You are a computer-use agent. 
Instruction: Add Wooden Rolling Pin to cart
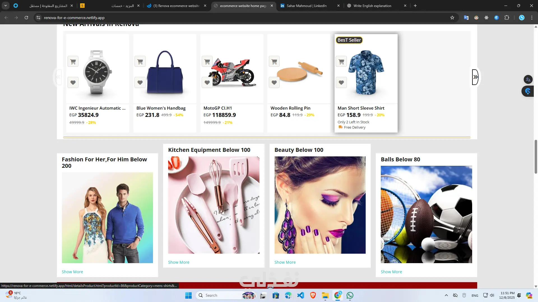coord(274,62)
